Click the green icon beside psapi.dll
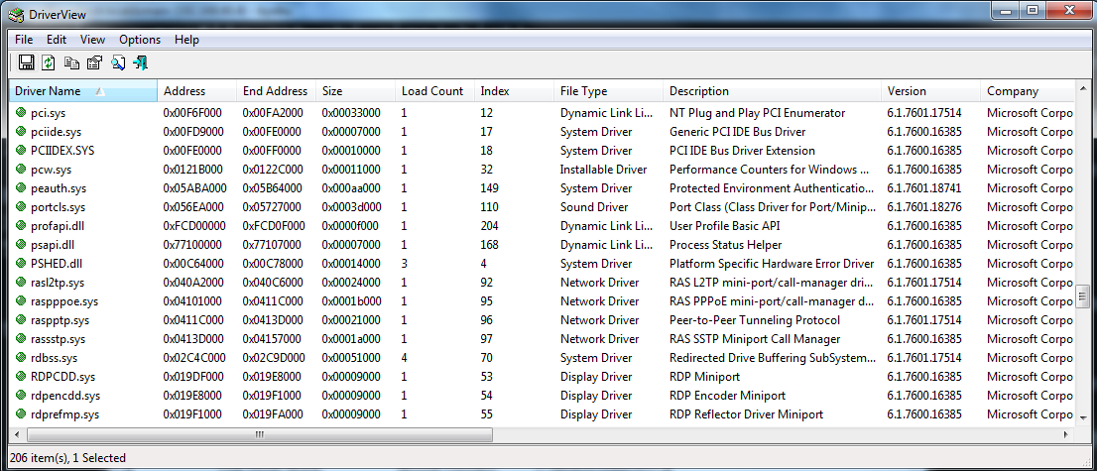Viewport: 1097px width, 471px height. tap(21, 245)
